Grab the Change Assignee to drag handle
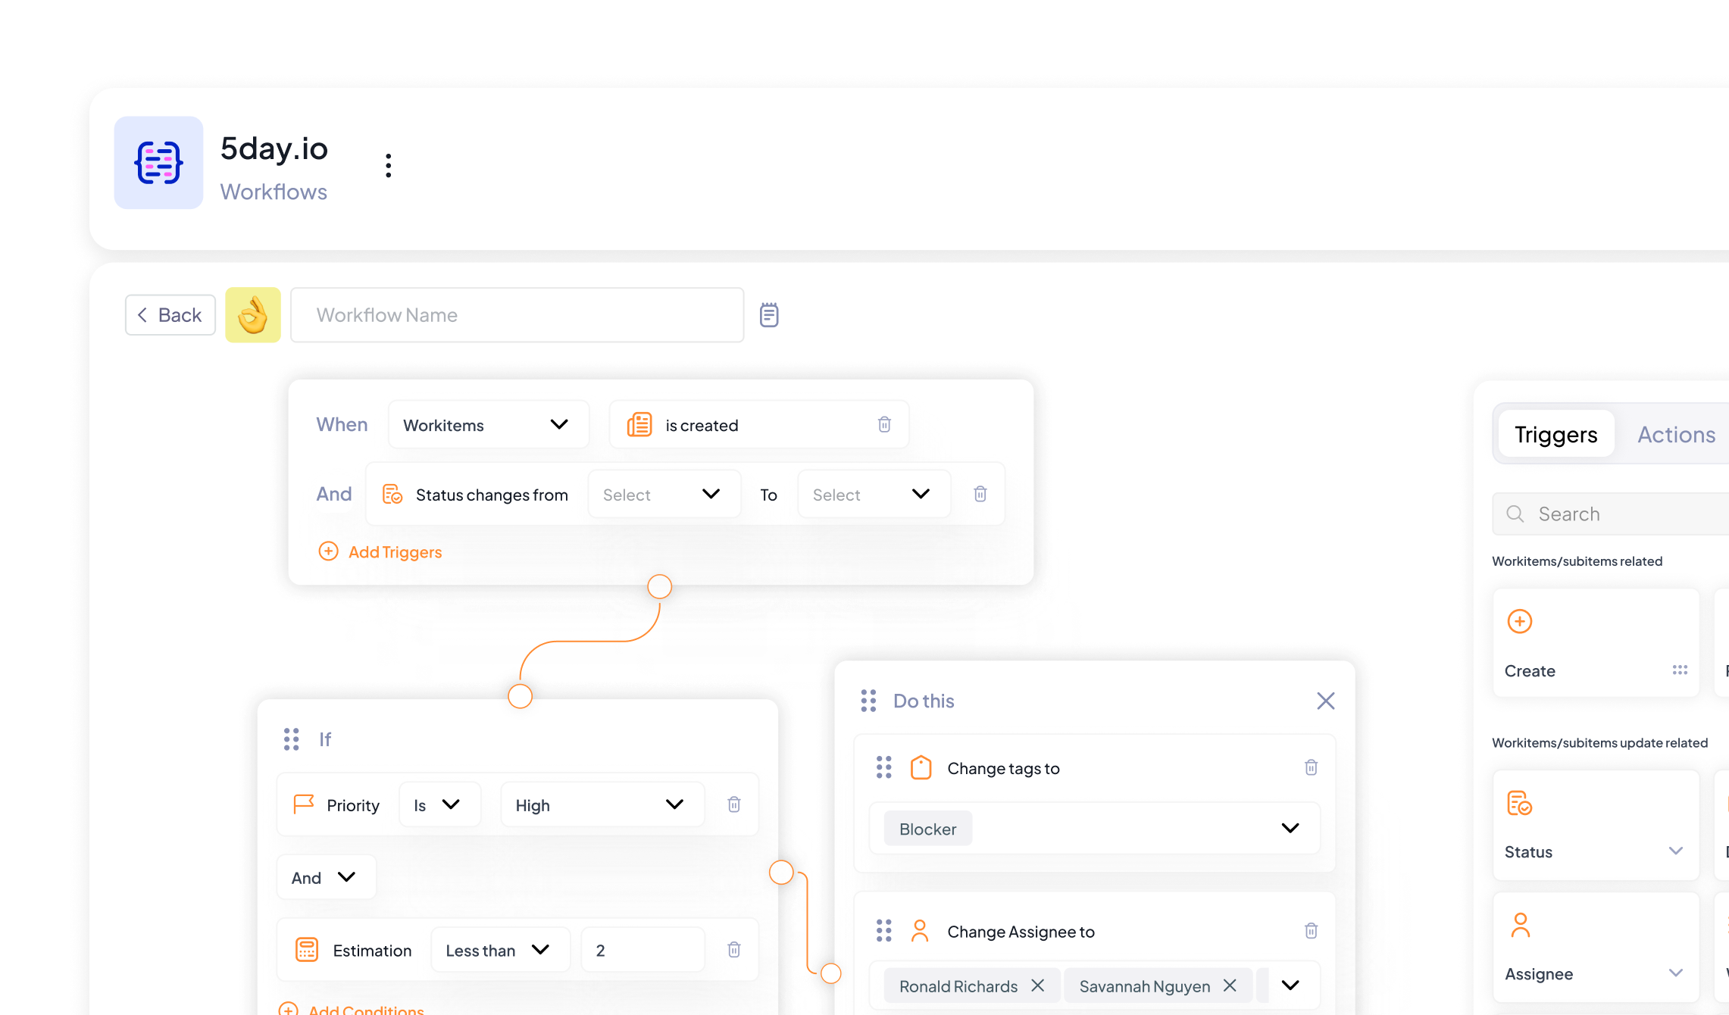This screenshot has height=1015, width=1729. point(884,931)
